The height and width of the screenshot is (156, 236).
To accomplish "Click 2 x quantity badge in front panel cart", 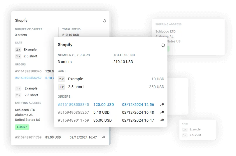I will pos(61,79).
